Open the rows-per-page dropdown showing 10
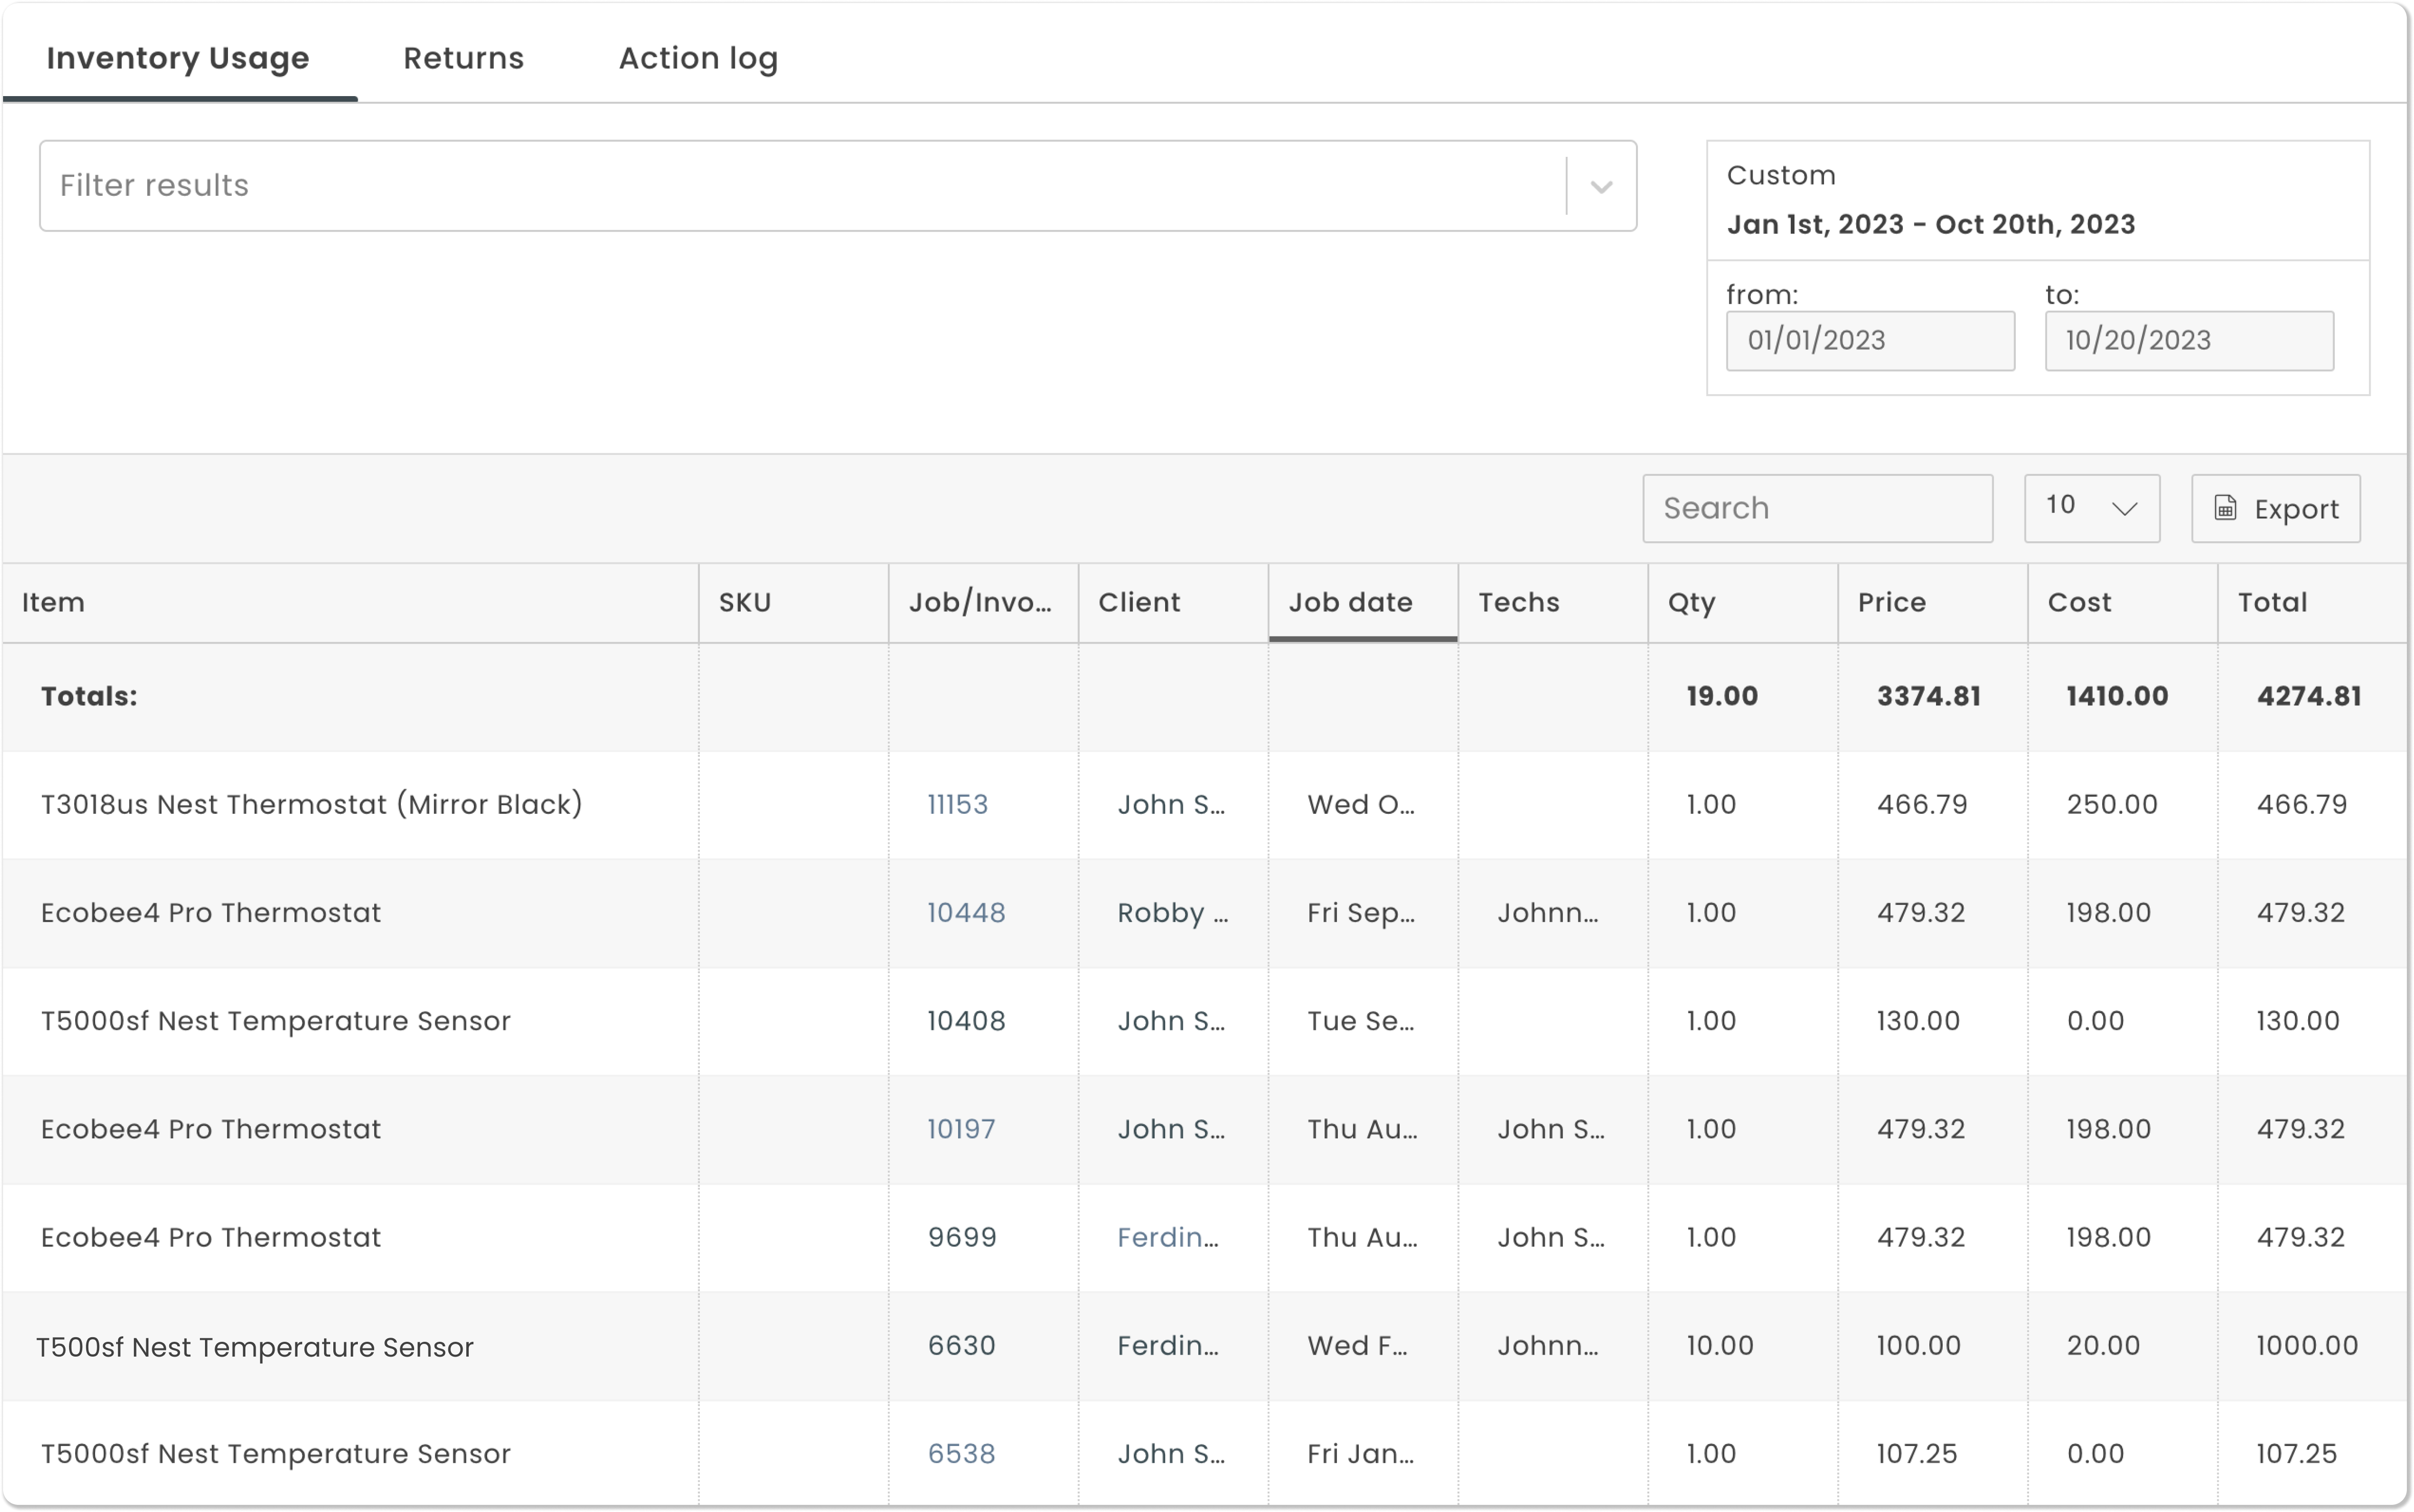Viewport: 2414px width, 1512px height. [2091, 509]
